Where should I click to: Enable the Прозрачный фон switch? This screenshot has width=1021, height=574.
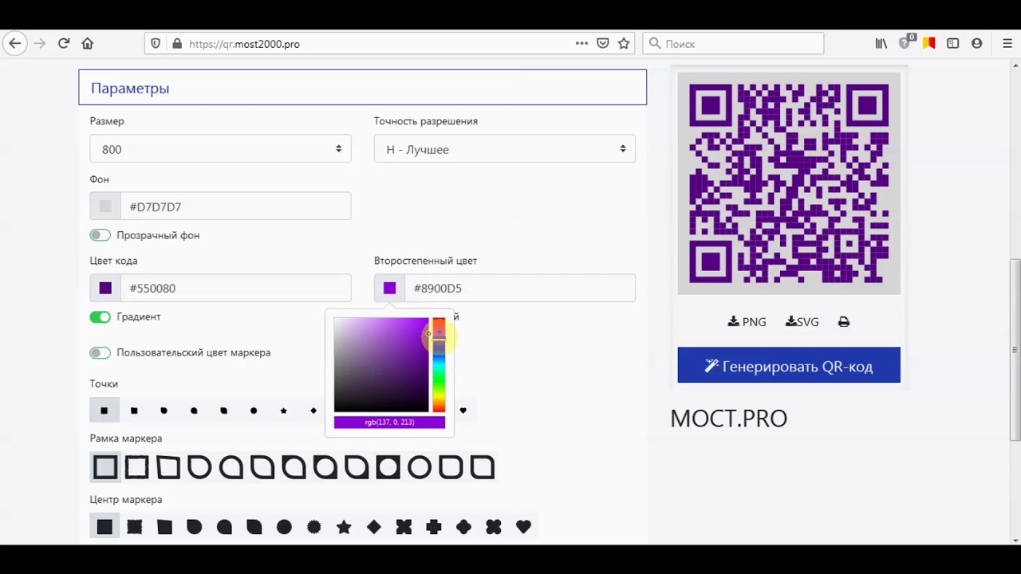pyautogui.click(x=100, y=235)
